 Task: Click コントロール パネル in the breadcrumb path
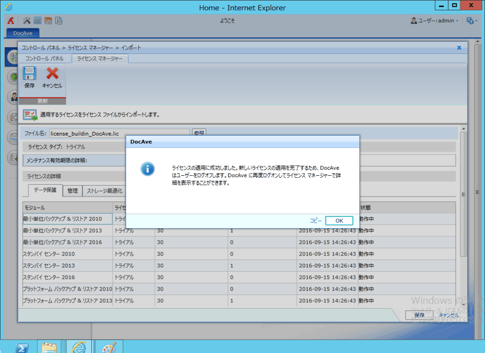(41, 48)
